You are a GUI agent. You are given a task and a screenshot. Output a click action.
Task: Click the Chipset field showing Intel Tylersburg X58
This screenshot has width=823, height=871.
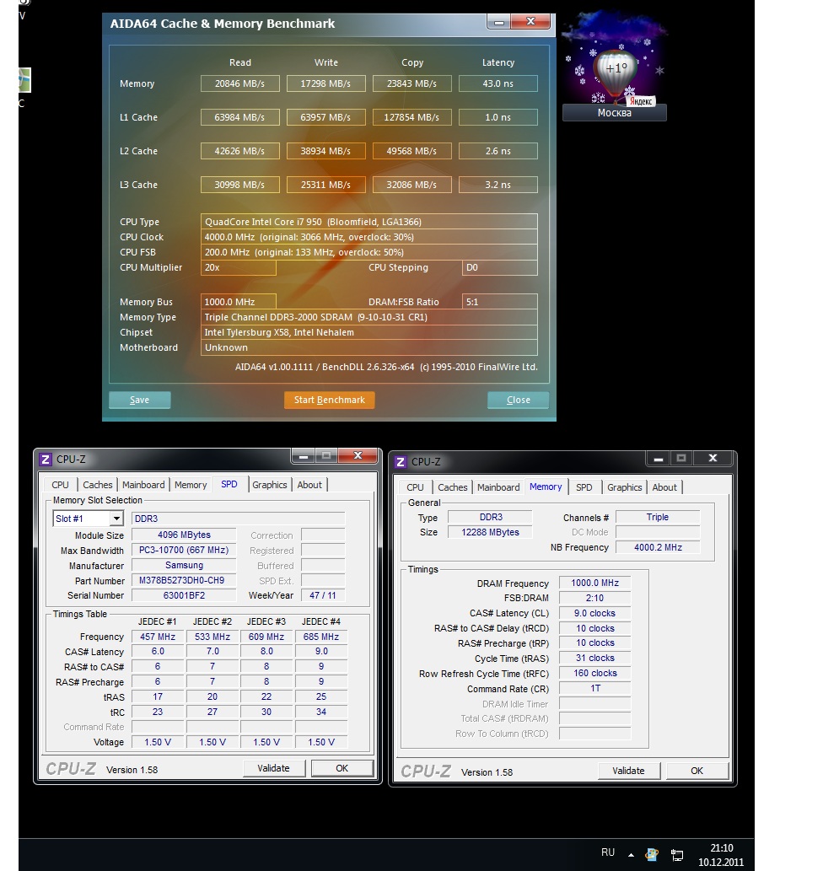(369, 332)
